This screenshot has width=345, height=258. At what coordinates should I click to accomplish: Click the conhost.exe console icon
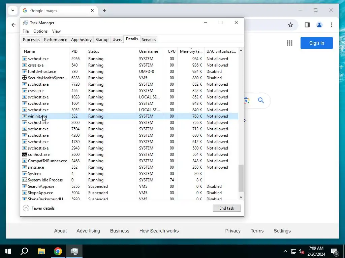[24, 155]
